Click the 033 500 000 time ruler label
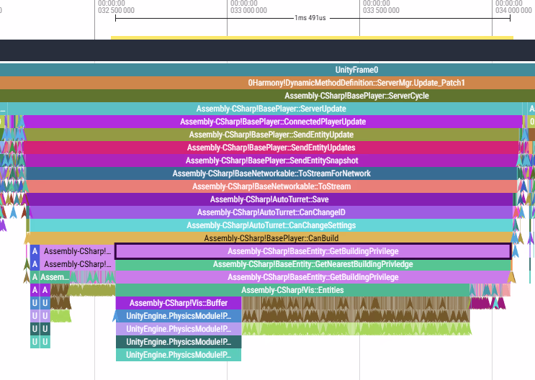 [x=381, y=6]
